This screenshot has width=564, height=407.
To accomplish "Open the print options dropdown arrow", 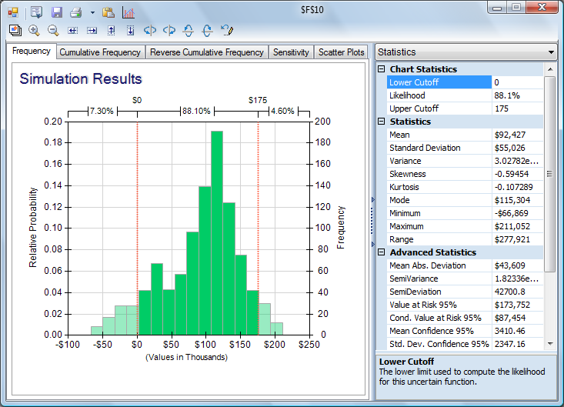I will [x=92, y=13].
